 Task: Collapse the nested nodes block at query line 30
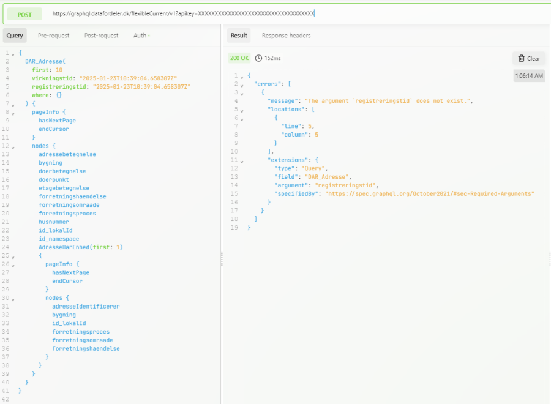click(x=13, y=298)
